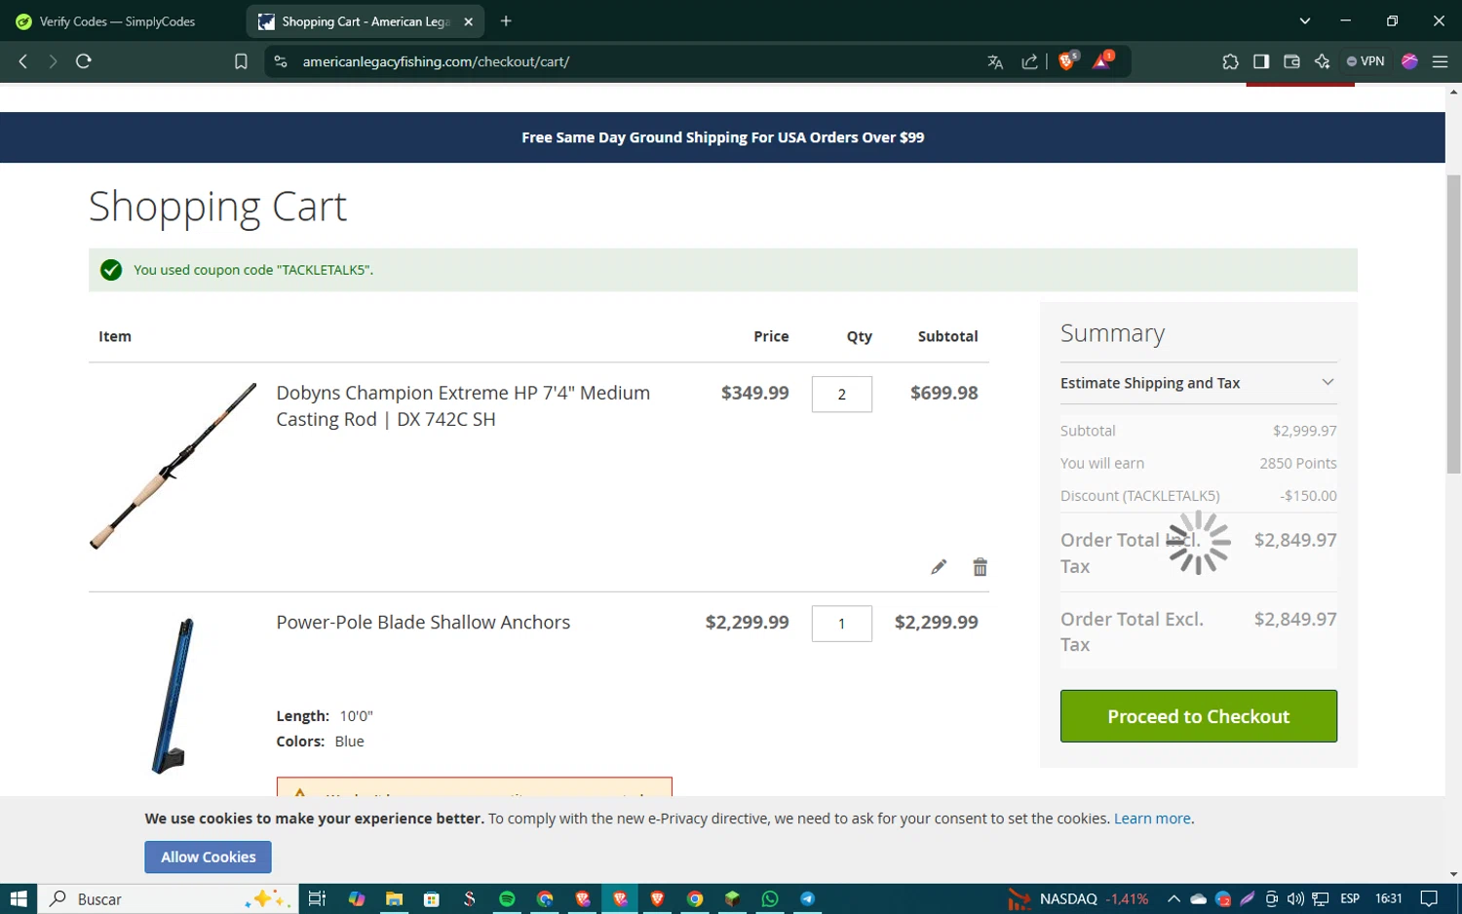
Task: Bookmark this page with the bookmark icon
Action: coord(241,61)
